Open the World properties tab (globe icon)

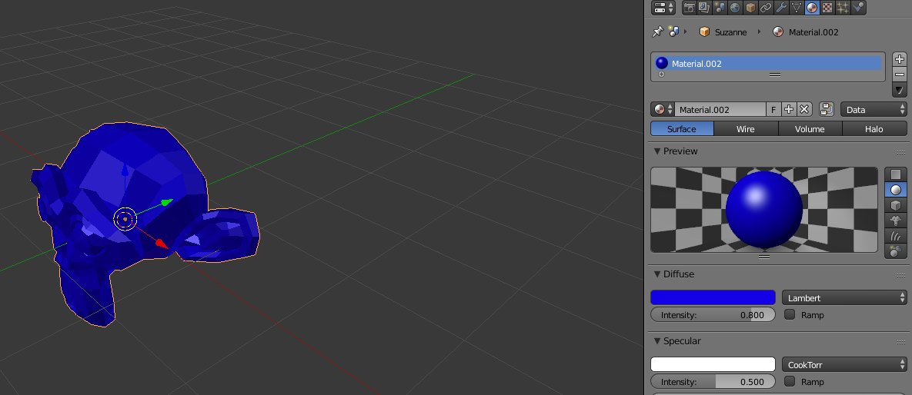[735, 8]
